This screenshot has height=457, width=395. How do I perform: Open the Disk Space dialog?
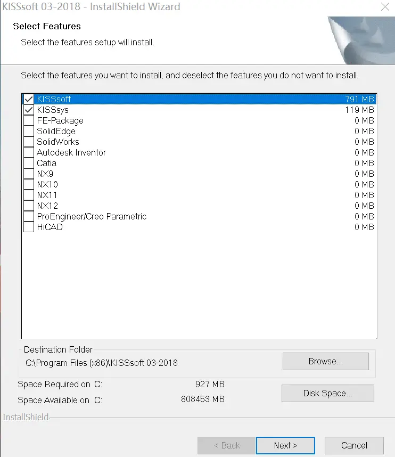tap(327, 393)
